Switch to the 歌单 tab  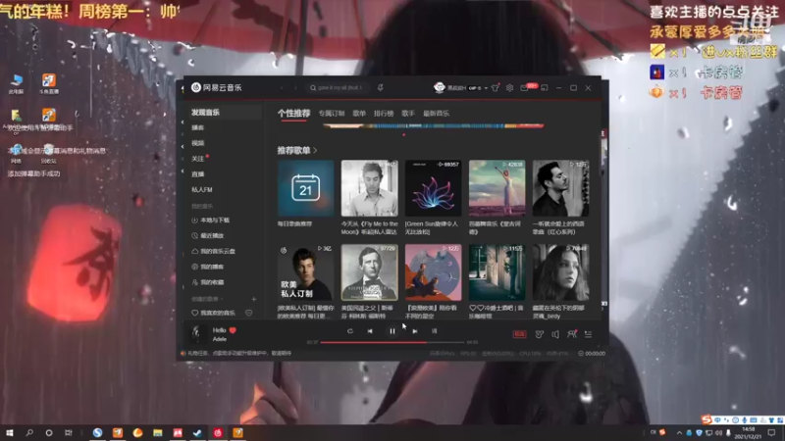(x=359, y=114)
